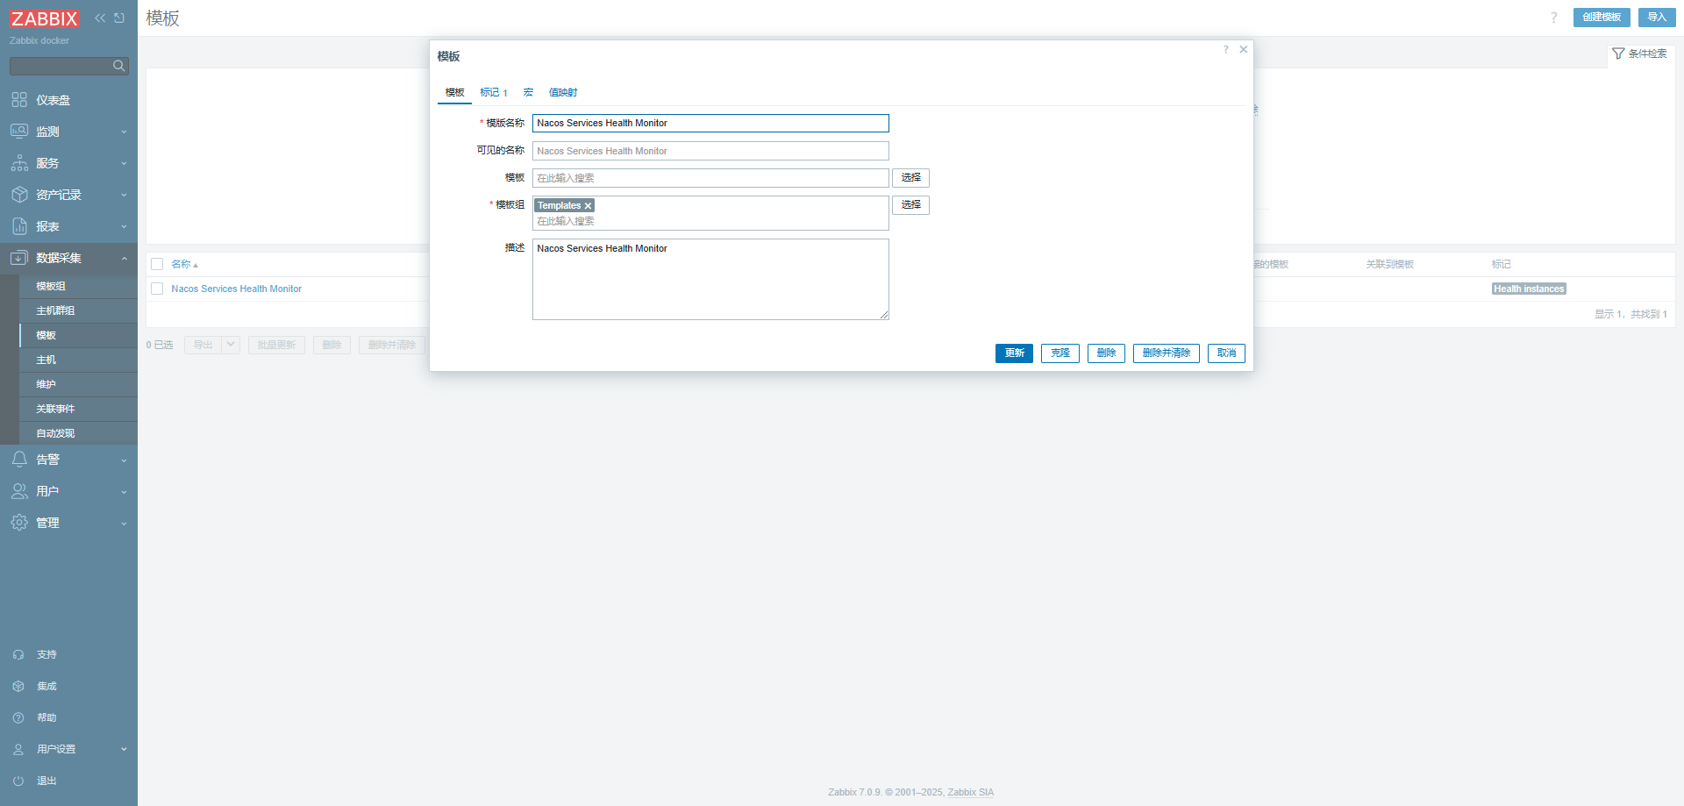This screenshot has height=806, width=1684.
Task: Click the 服务 services icon
Action: tap(19, 163)
